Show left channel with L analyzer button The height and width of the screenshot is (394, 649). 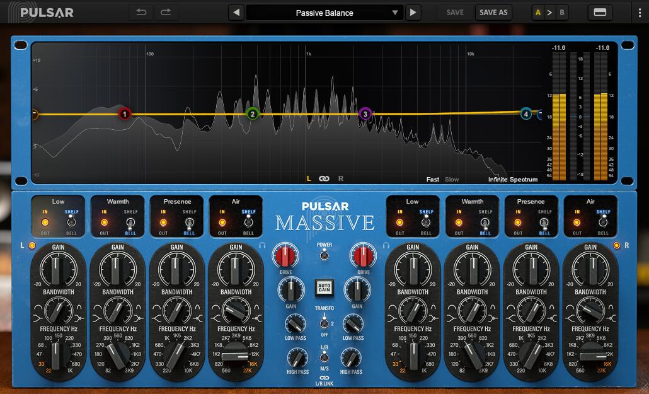(x=308, y=178)
